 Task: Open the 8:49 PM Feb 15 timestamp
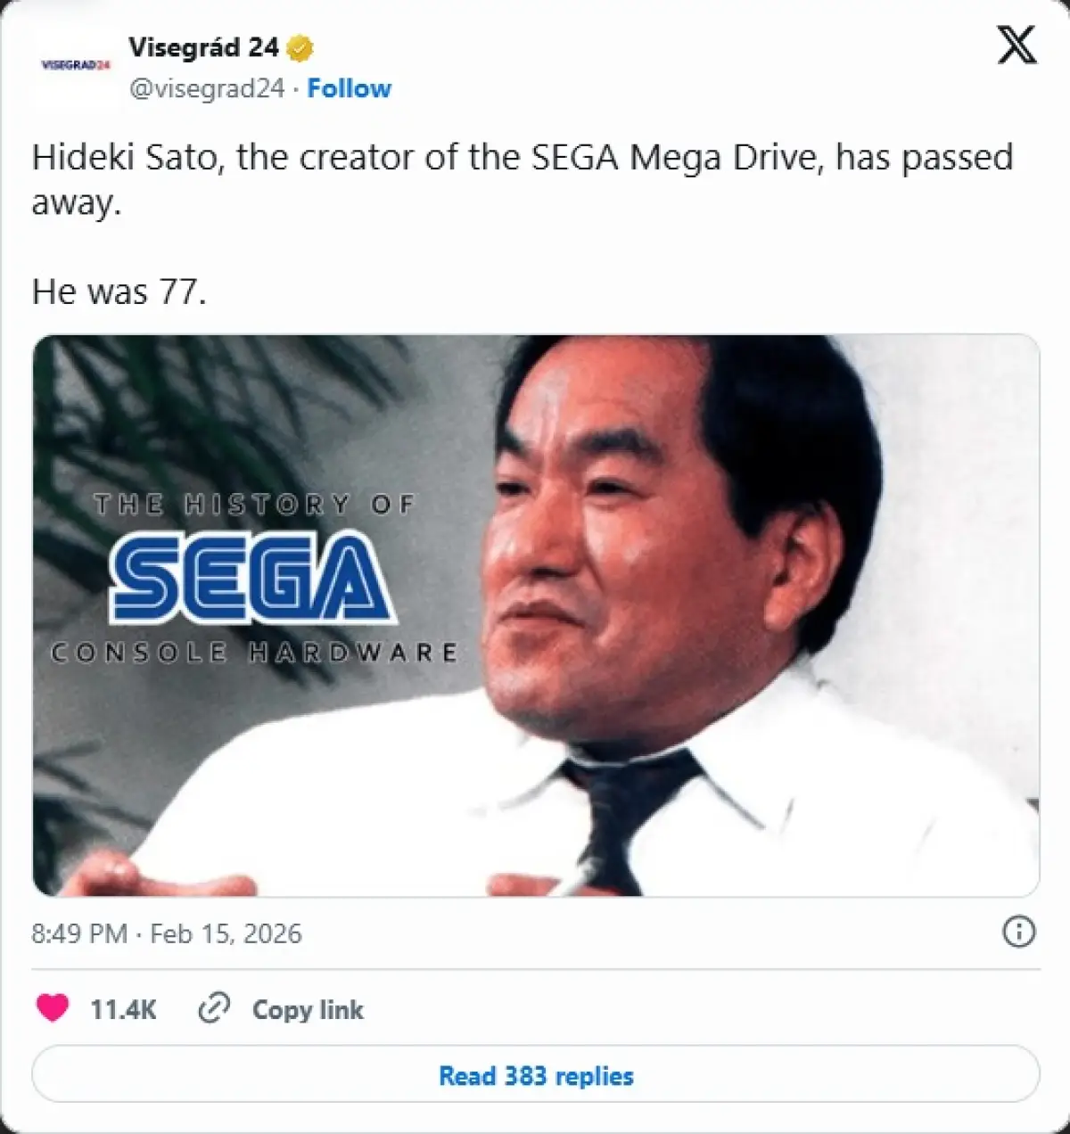167,933
